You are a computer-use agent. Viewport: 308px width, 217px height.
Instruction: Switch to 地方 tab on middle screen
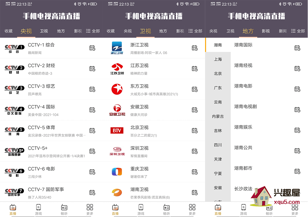[x=163, y=31]
